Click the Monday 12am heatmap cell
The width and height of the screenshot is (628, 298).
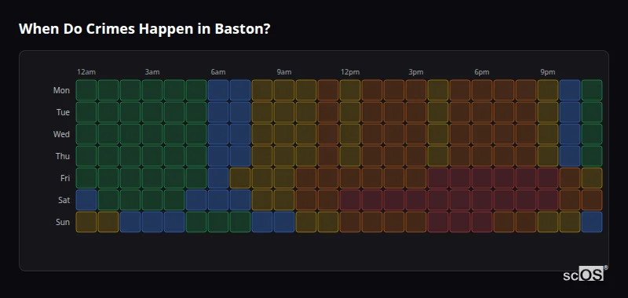[x=86, y=90]
